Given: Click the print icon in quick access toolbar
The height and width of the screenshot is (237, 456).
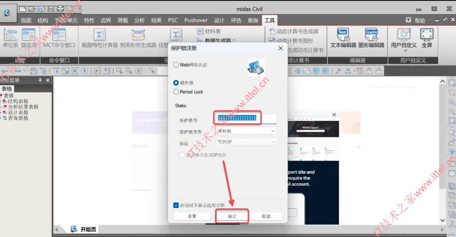Looking at the screenshot, I should coord(60,9).
